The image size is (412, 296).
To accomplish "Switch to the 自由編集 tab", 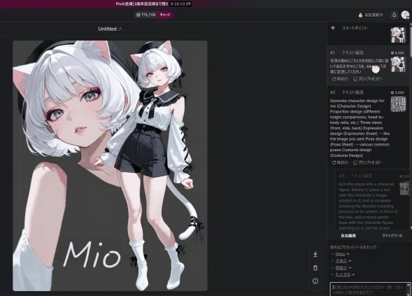I will tap(348, 236).
